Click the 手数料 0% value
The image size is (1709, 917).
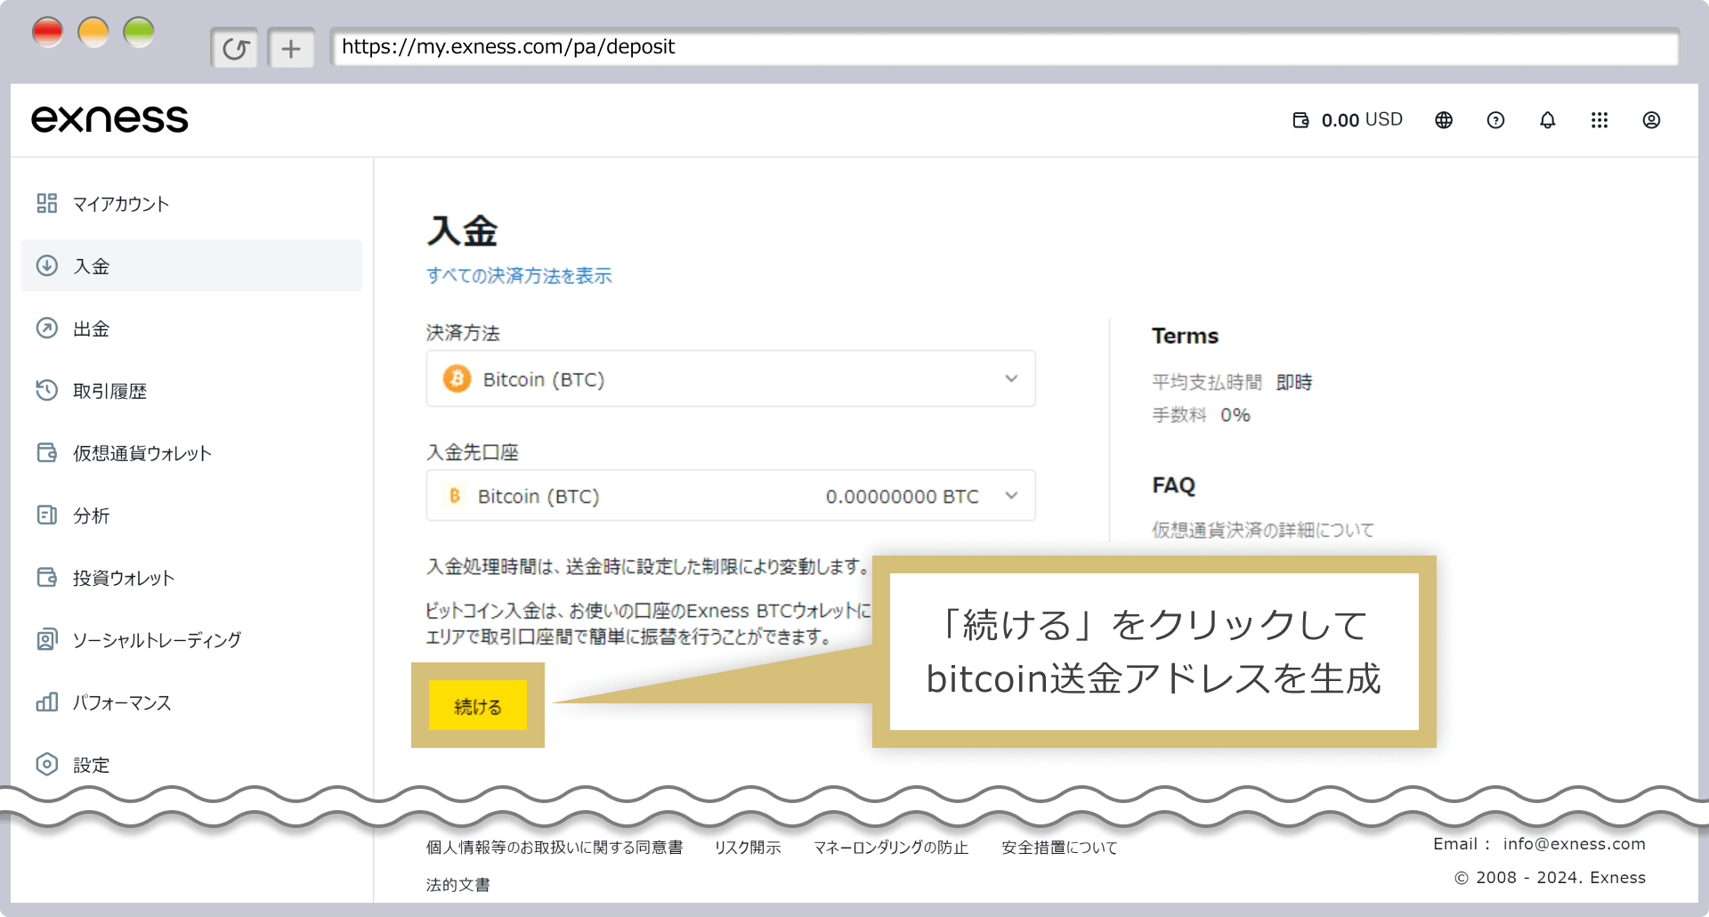tap(1235, 415)
